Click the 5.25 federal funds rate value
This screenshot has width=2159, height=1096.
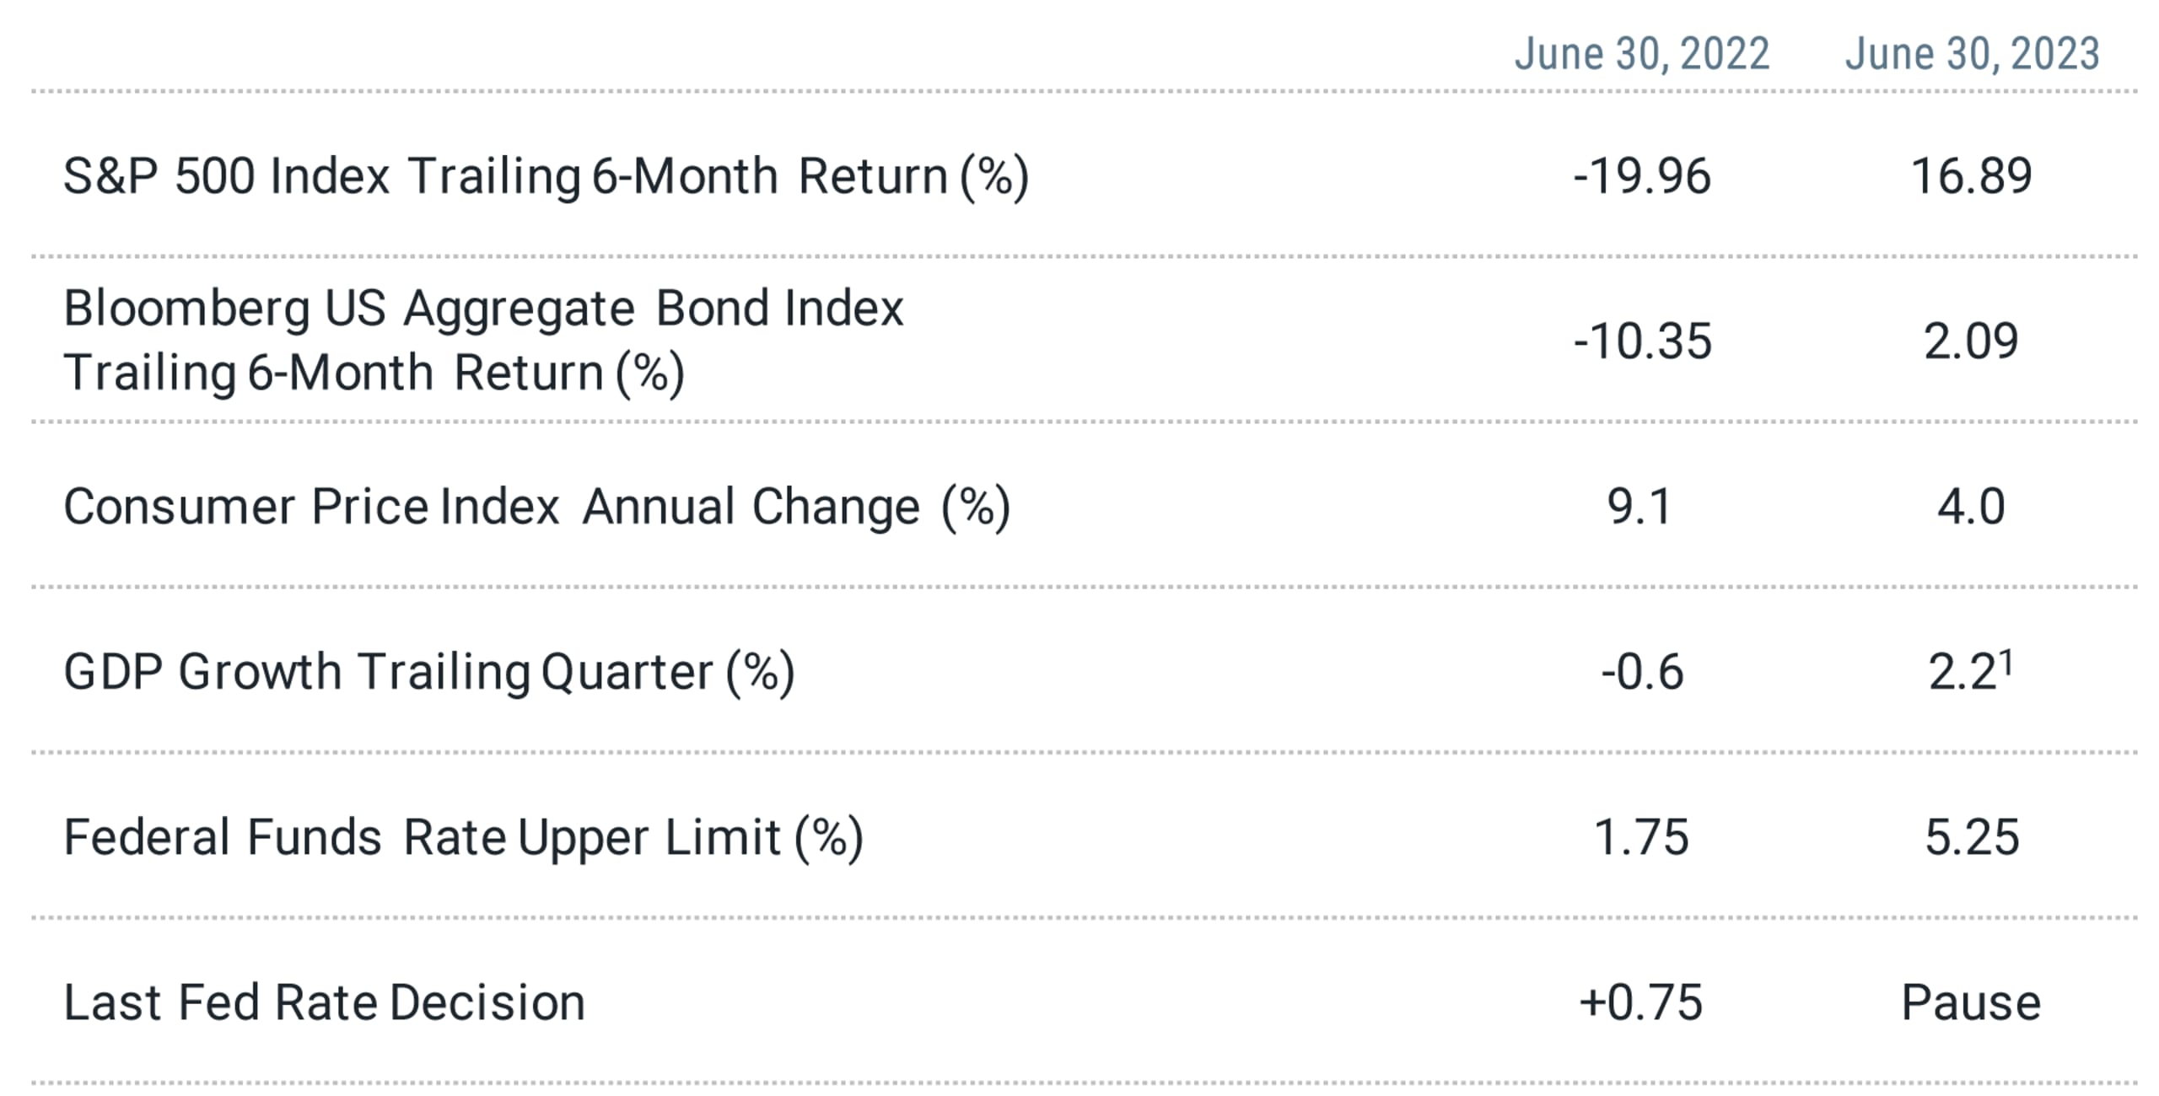point(1972,837)
